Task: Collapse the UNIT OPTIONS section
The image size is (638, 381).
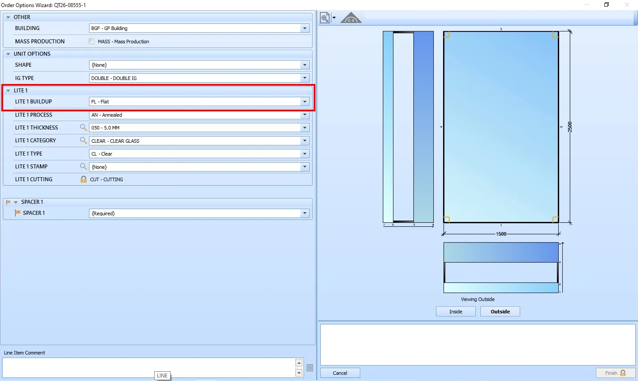Action: pos(8,54)
